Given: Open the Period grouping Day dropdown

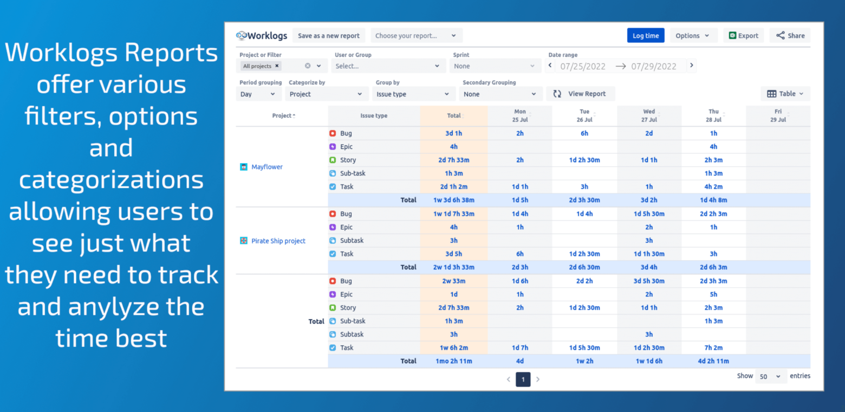Looking at the screenshot, I should click(x=258, y=93).
